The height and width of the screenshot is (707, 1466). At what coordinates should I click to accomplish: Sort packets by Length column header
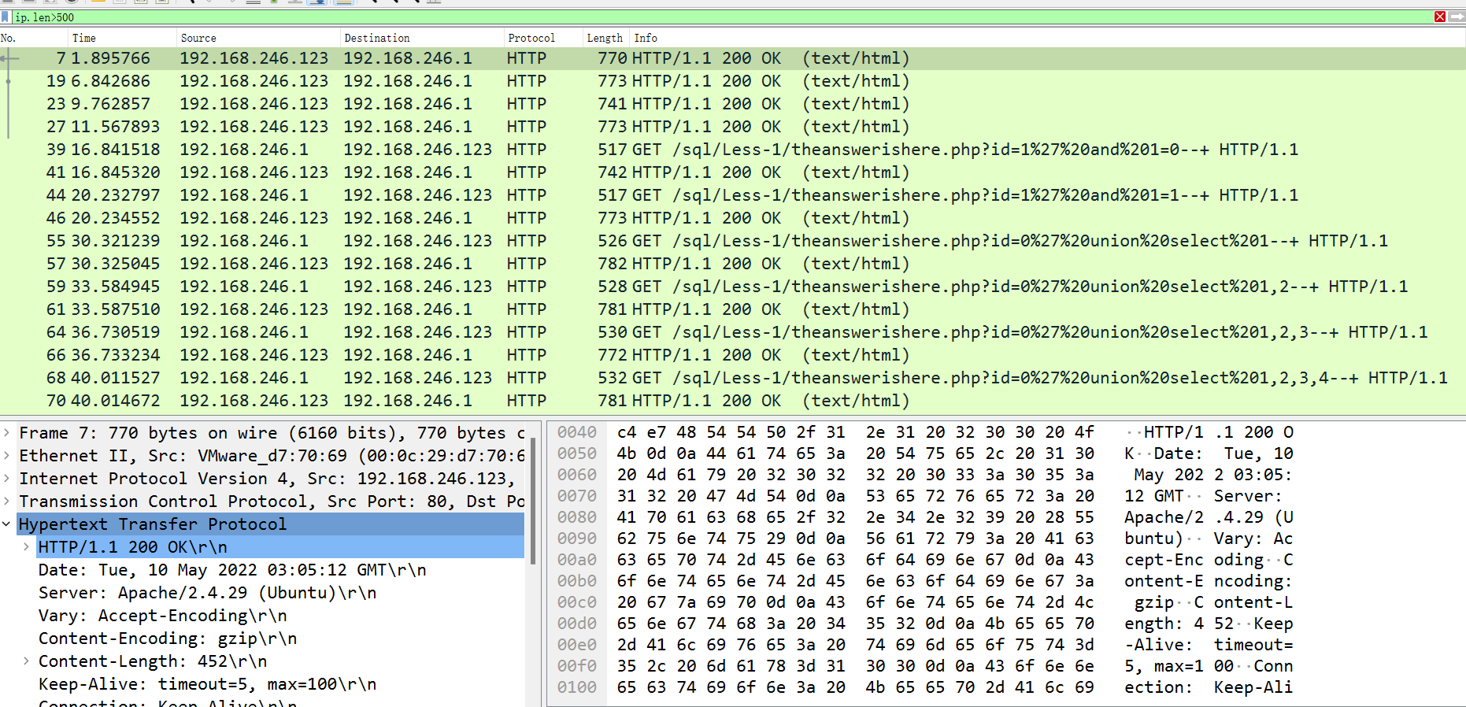605,38
